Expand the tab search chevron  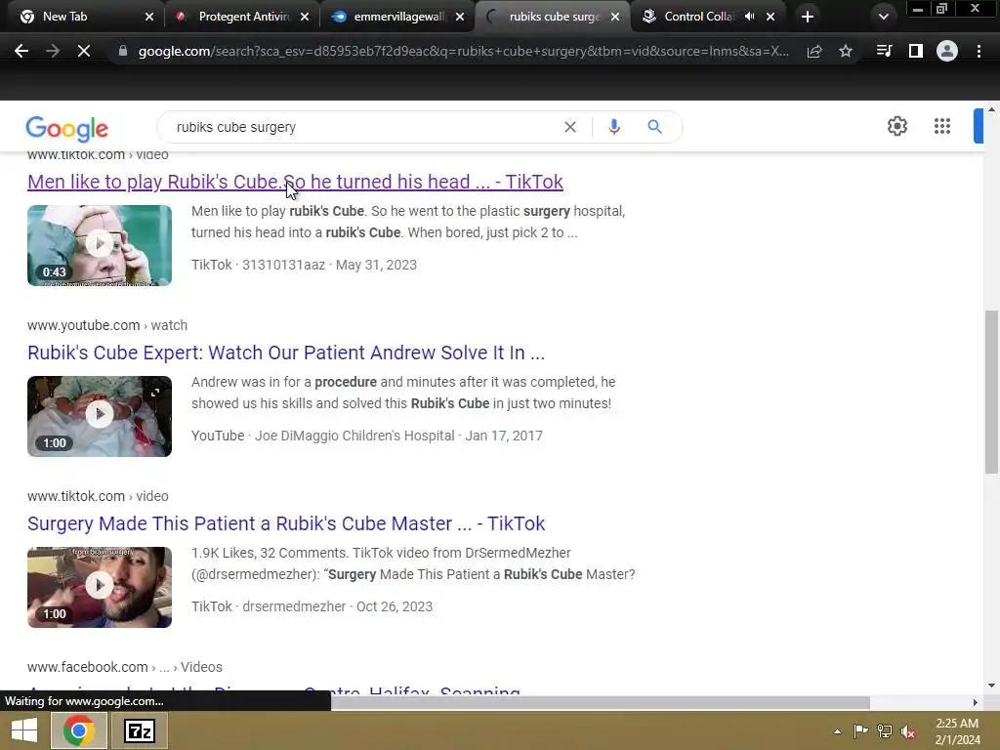coord(883,17)
